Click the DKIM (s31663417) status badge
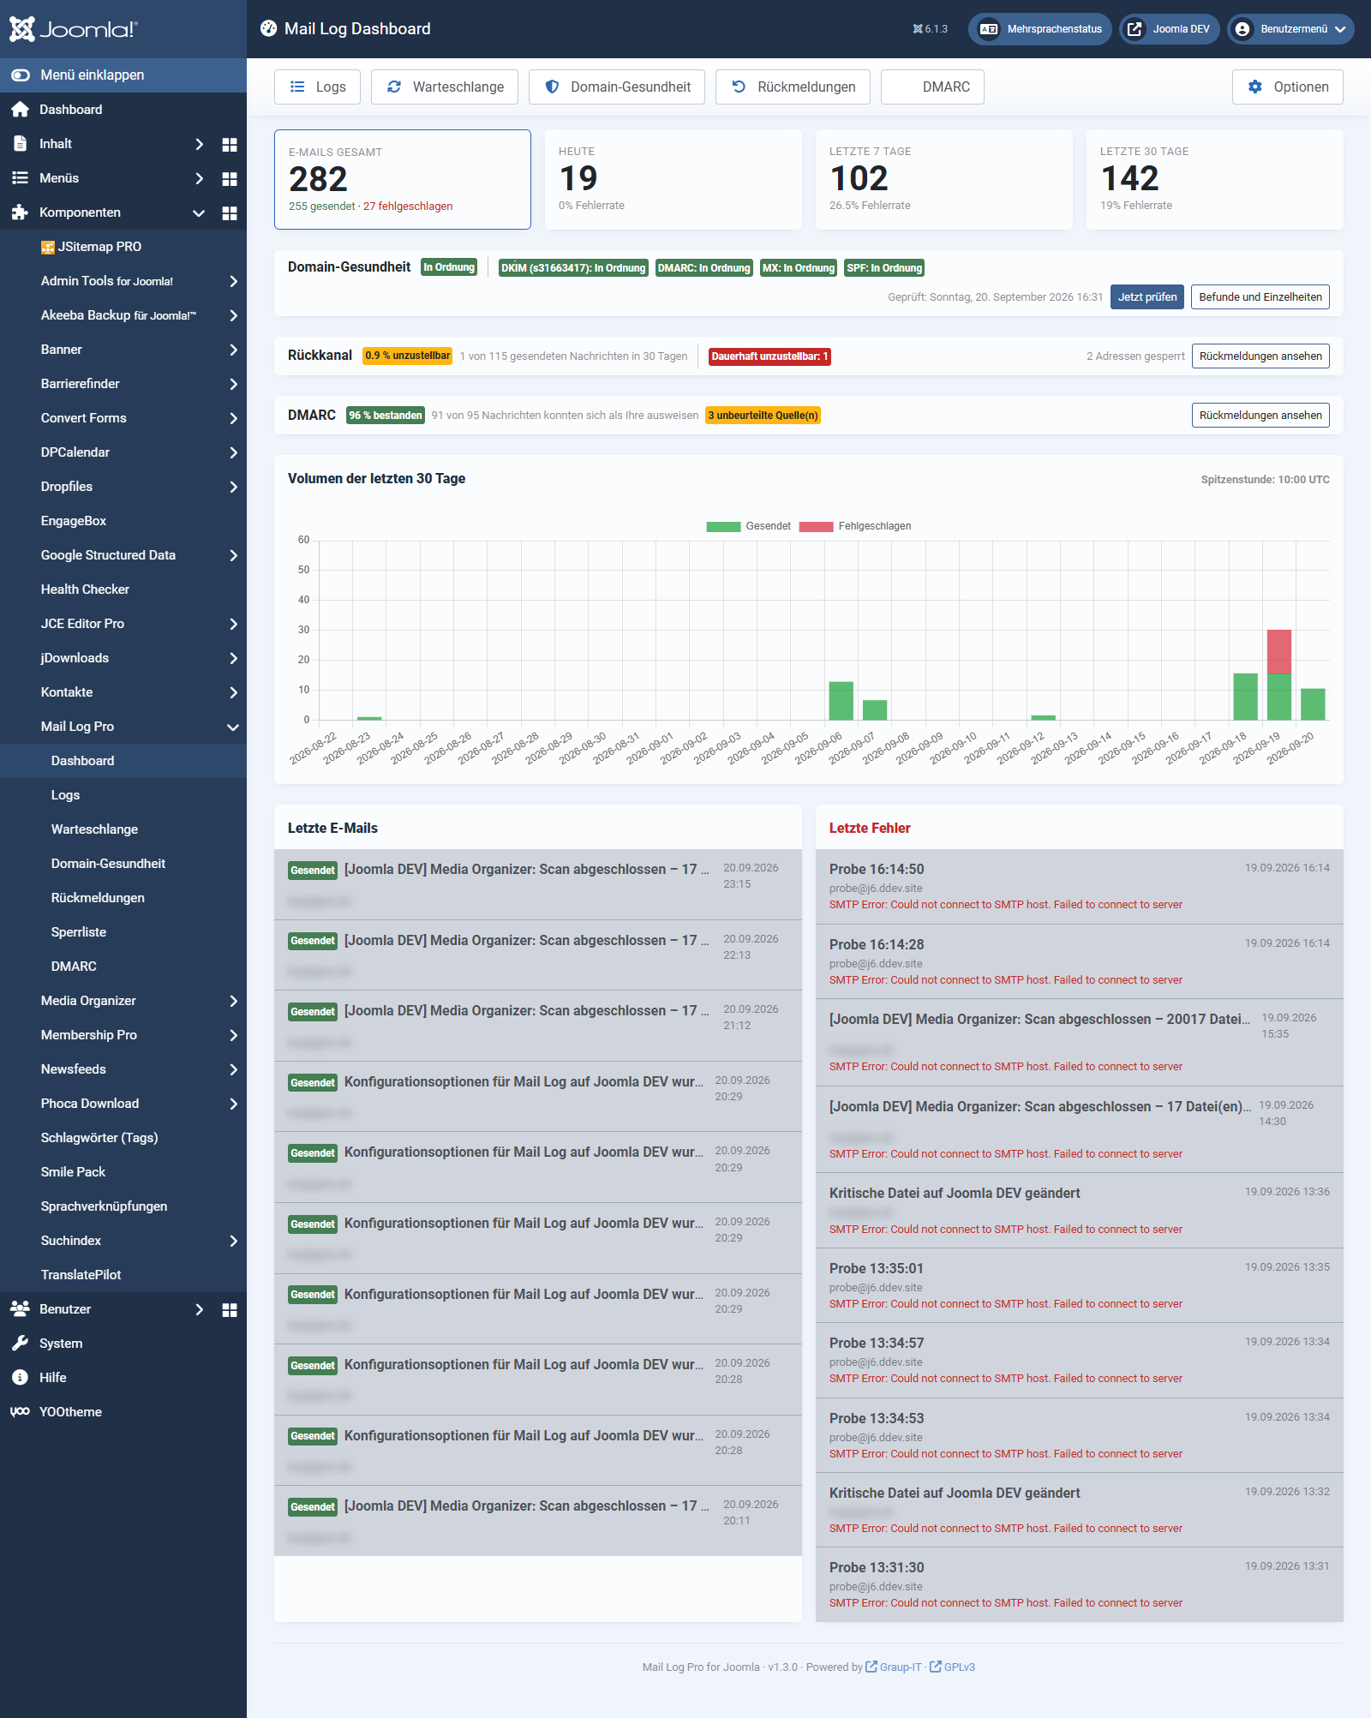Screen dimensions: 1371x1718 coord(573,268)
